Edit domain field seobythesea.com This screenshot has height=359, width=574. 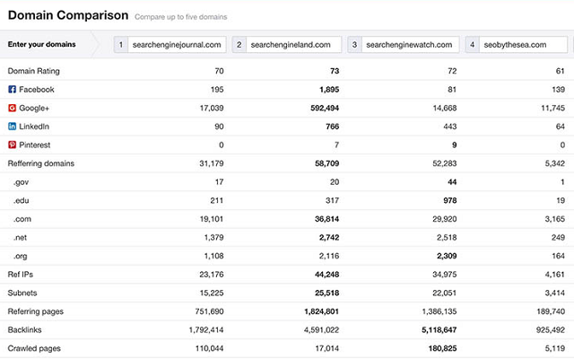[524, 45]
